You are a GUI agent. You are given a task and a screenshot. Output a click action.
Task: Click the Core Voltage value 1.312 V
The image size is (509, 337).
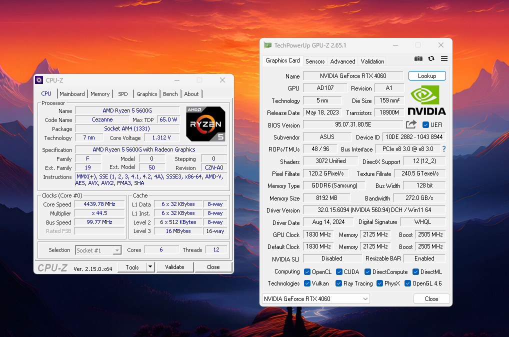point(161,137)
